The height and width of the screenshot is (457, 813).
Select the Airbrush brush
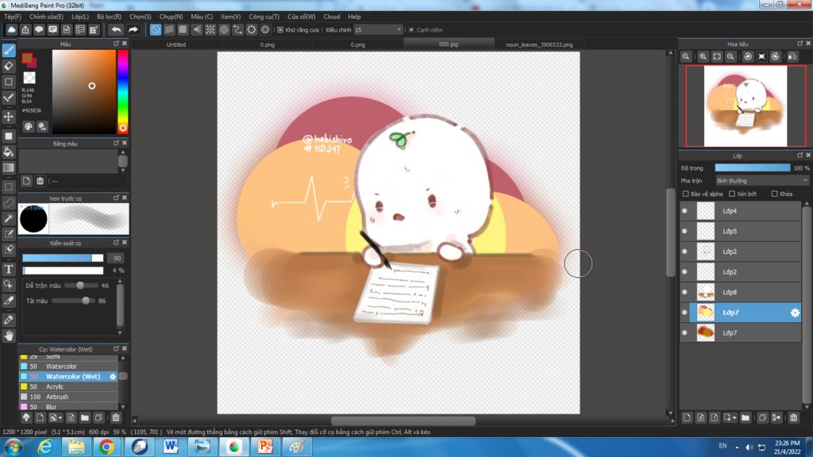(68, 397)
